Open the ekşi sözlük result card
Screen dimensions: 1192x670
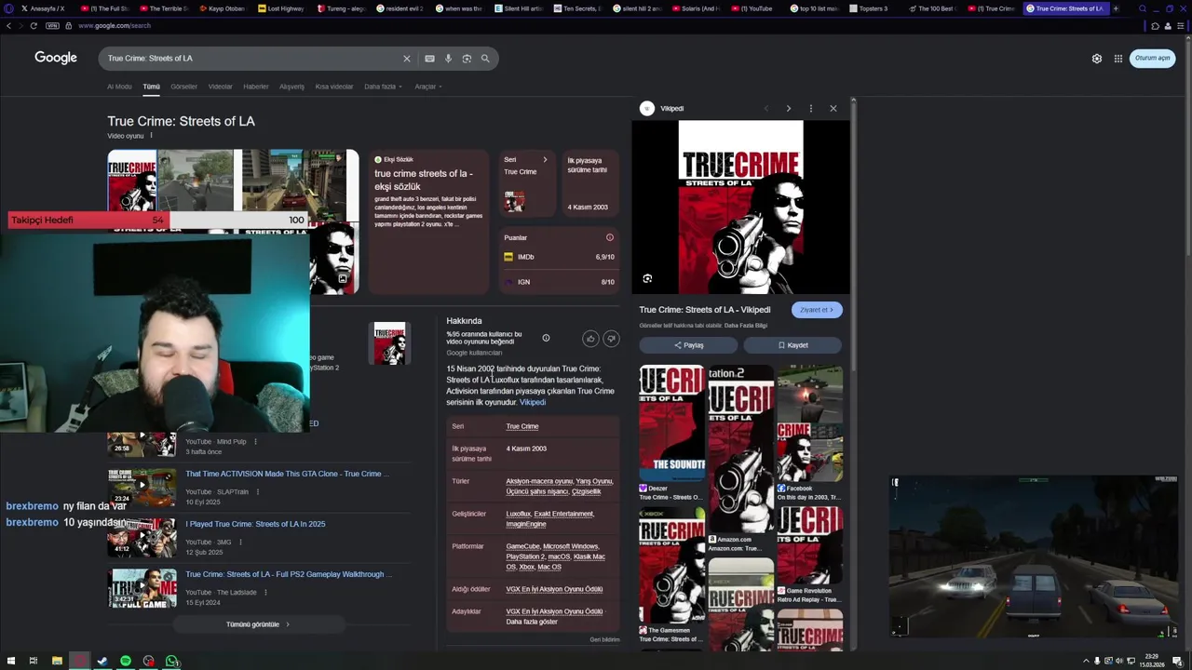[428, 221]
